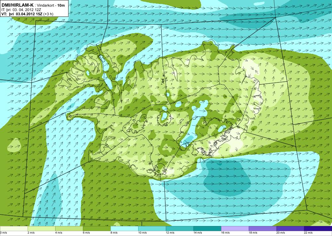Pick the darkest legend swatch above 22 m/s
332x236 pixels.
pyautogui.click(x=318, y=229)
